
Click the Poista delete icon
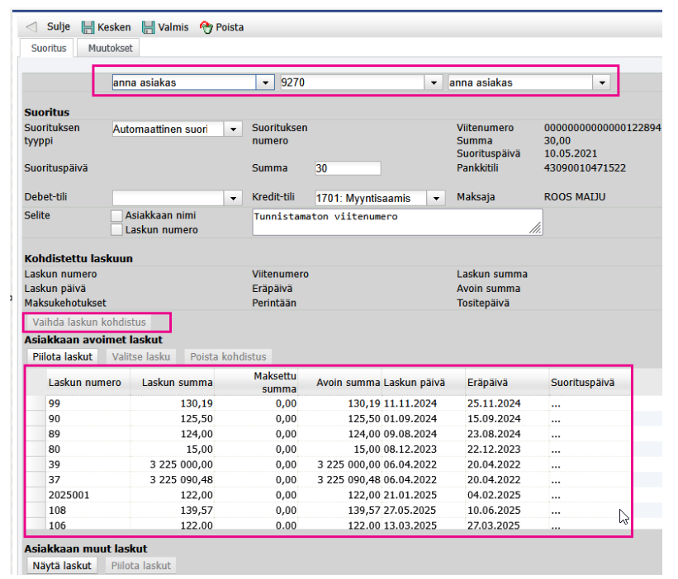point(206,27)
